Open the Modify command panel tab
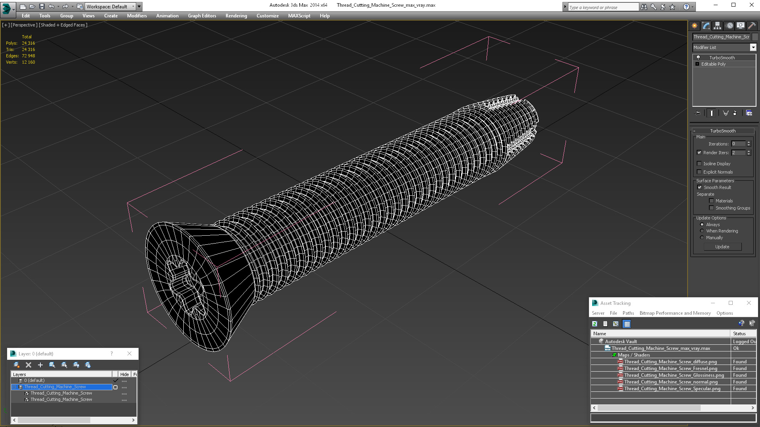 (x=706, y=26)
